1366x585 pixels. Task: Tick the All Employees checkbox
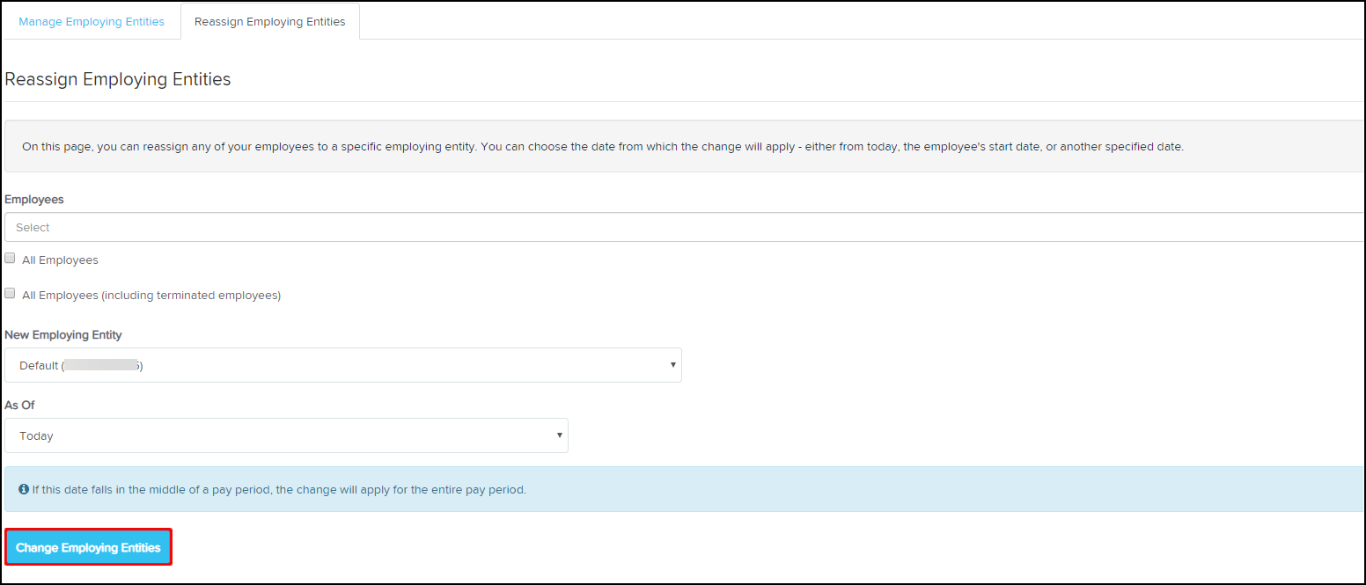(x=11, y=259)
